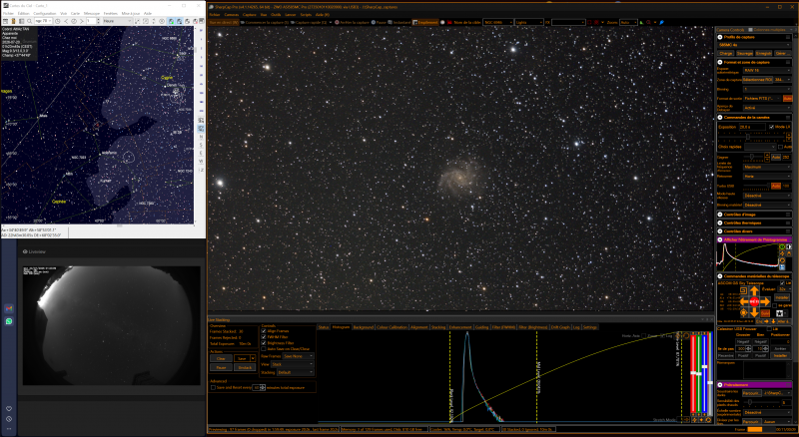Image resolution: width=799 pixels, height=437 pixels.
Task: Open the Binning dropdown
Action: tap(767, 89)
